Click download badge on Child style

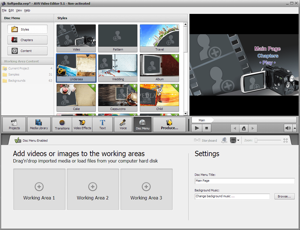pyautogui.click(x=177, y=86)
